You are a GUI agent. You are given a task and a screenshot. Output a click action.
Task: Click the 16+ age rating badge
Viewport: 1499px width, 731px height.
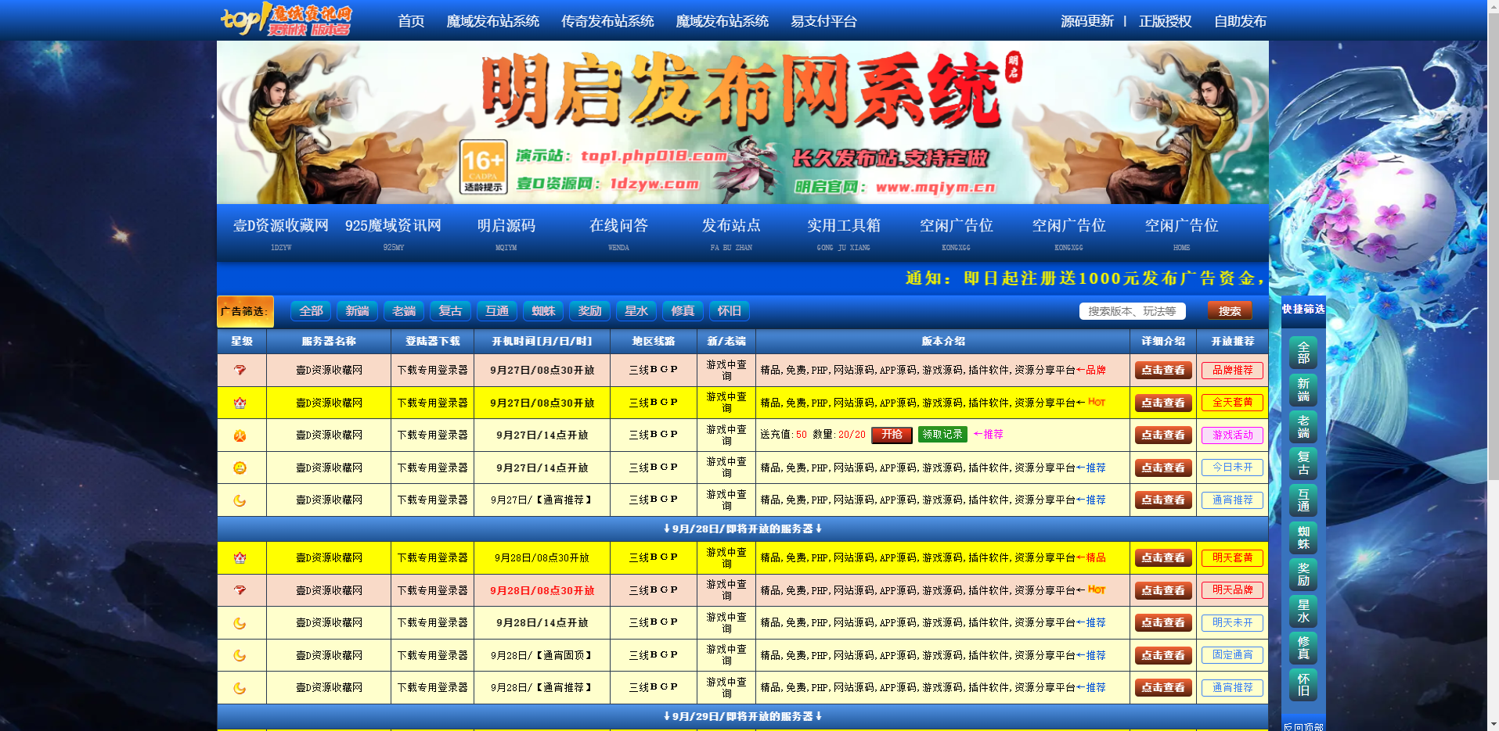tap(483, 167)
